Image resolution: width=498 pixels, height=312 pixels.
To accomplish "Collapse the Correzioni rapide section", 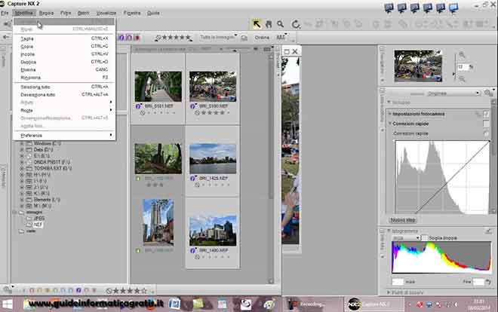I will coord(389,124).
